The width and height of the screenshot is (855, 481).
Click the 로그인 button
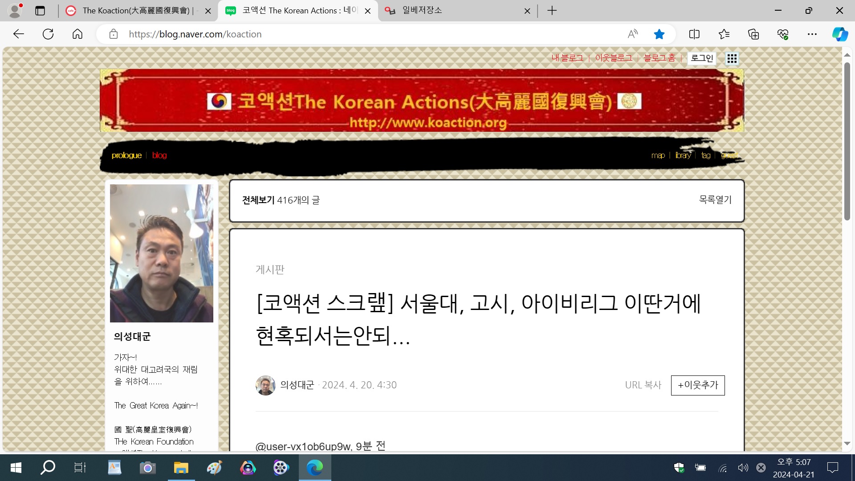tap(702, 58)
